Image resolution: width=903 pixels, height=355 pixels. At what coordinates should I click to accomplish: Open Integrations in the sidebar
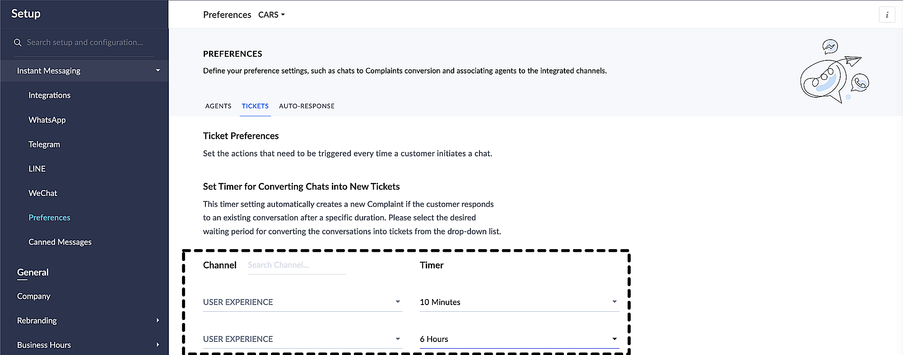point(50,95)
